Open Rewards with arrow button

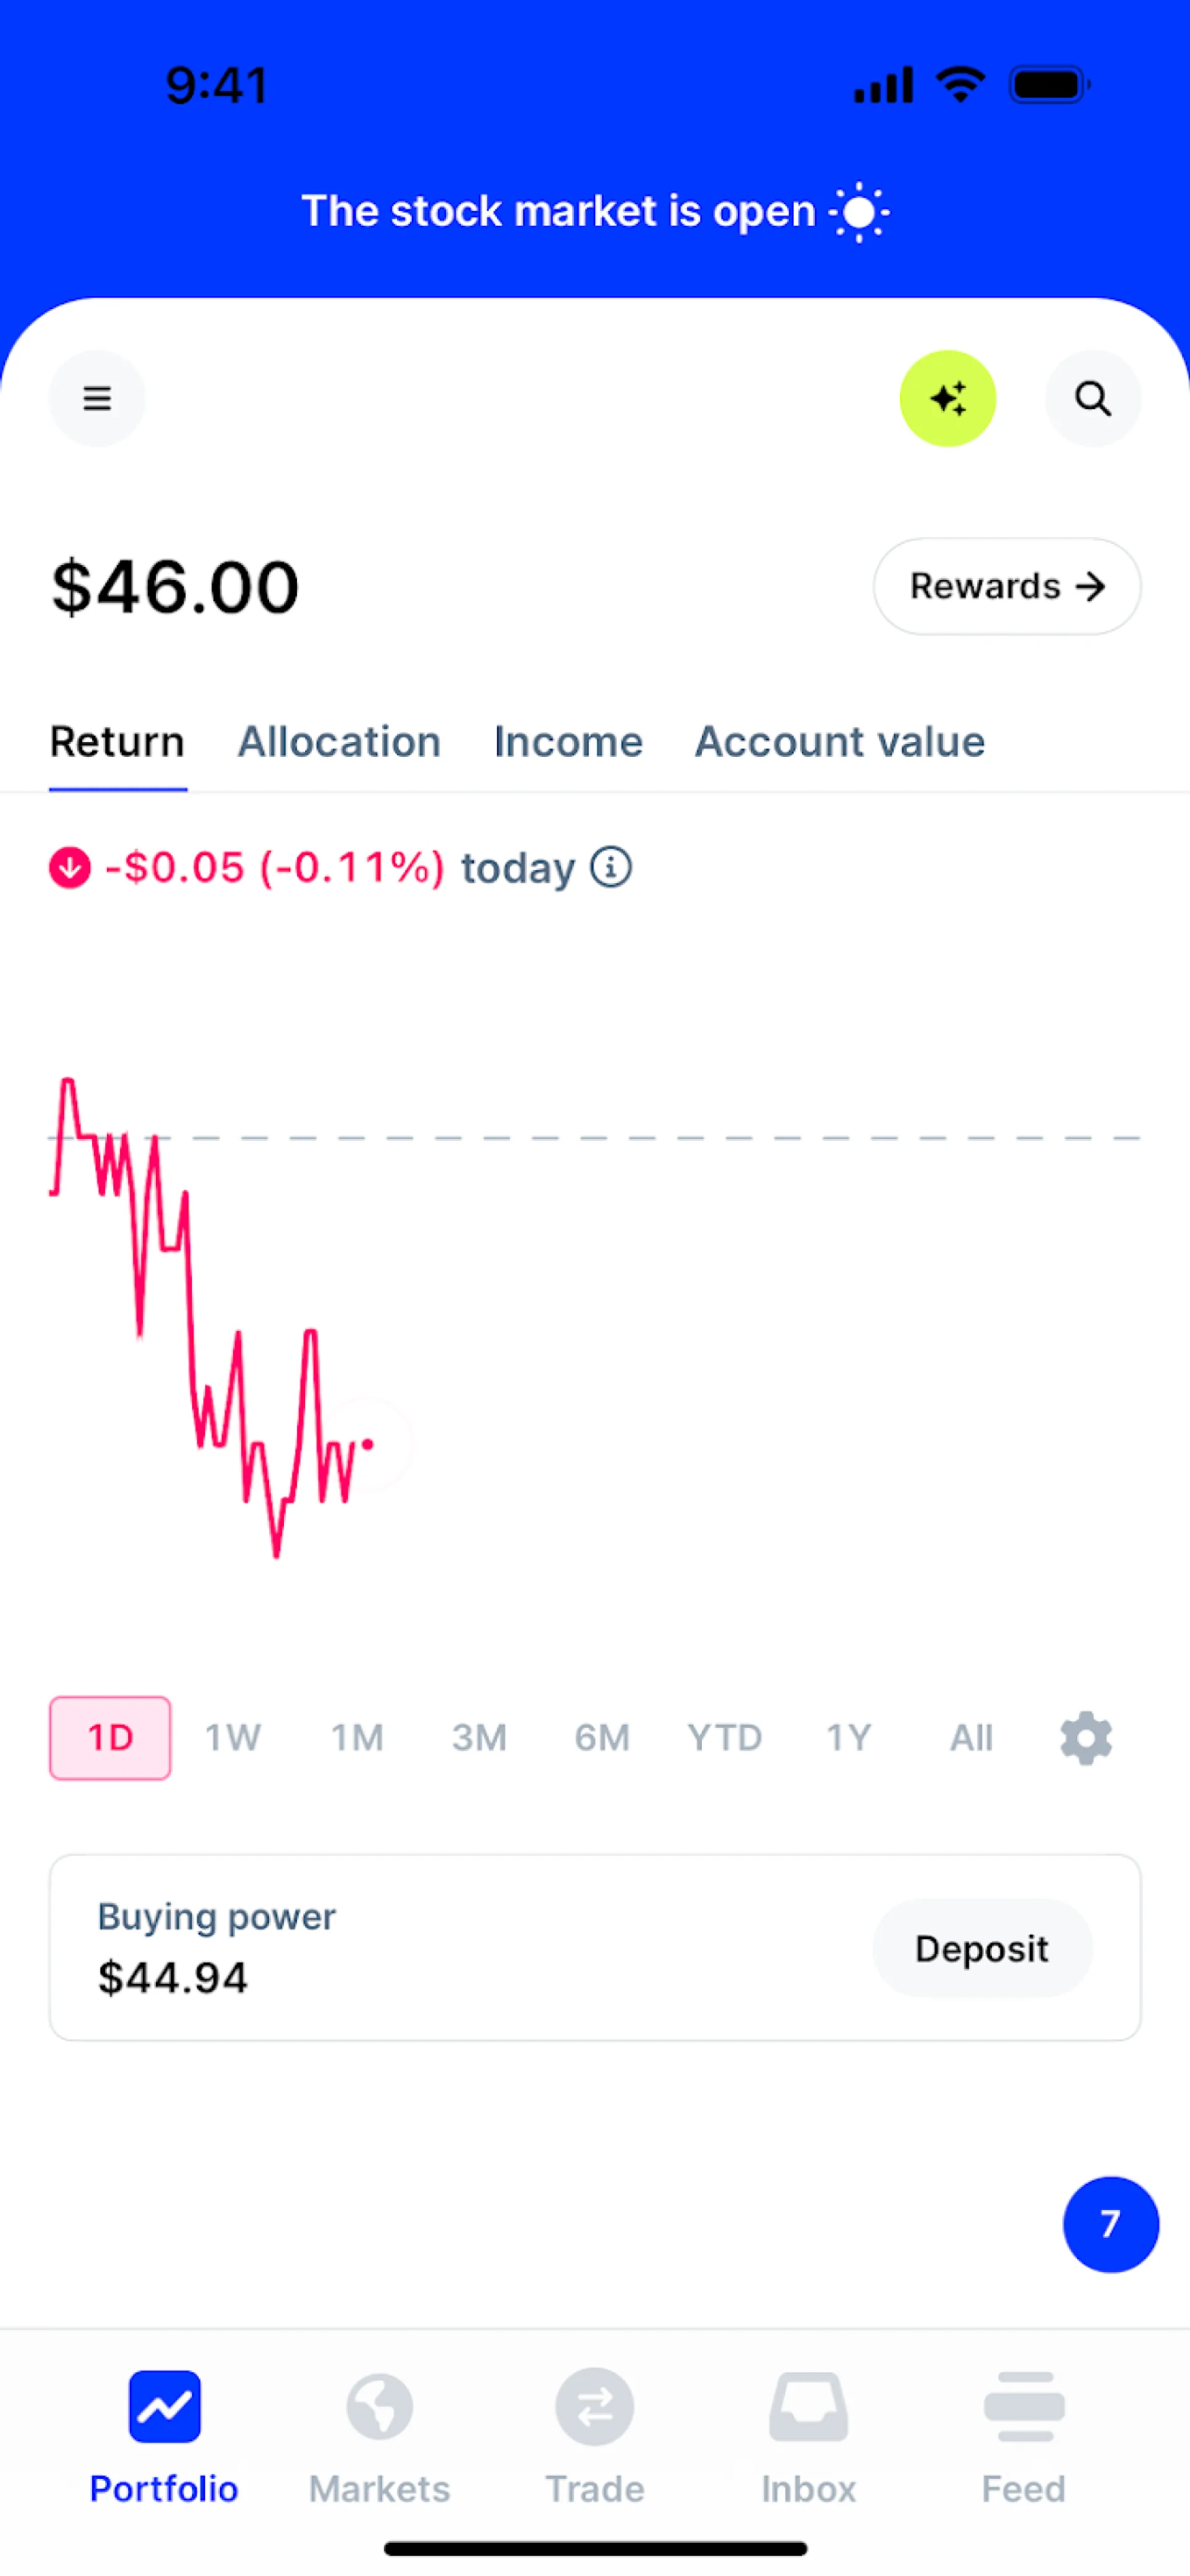1007,586
